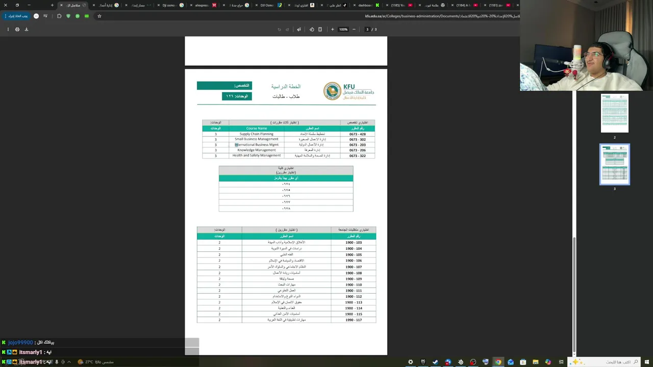Zoom in on the PDF
The height and width of the screenshot is (367, 653).
(332, 29)
